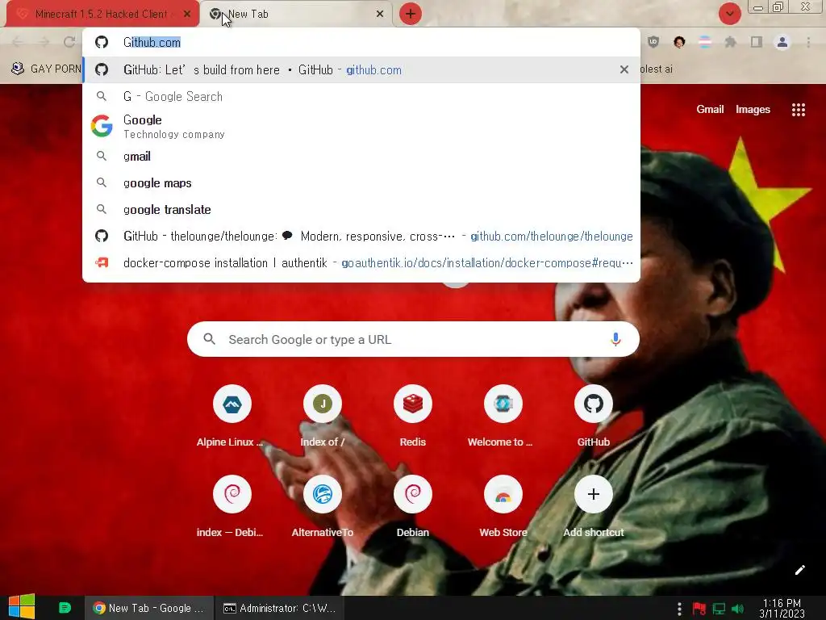Open the Chrome profile button
The height and width of the screenshot is (620, 826).
(782, 42)
